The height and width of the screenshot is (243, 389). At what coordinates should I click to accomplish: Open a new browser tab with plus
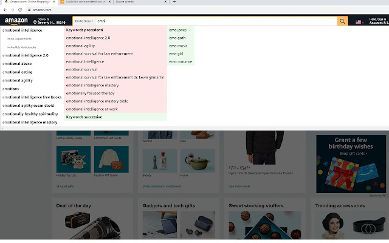tap(174, 1)
